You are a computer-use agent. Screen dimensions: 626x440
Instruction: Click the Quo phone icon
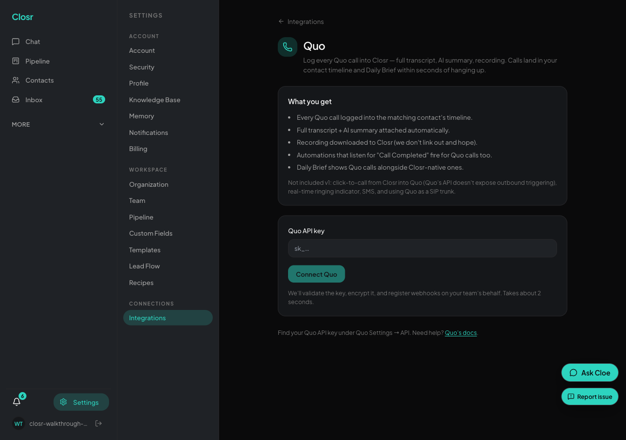click(288, 47)
